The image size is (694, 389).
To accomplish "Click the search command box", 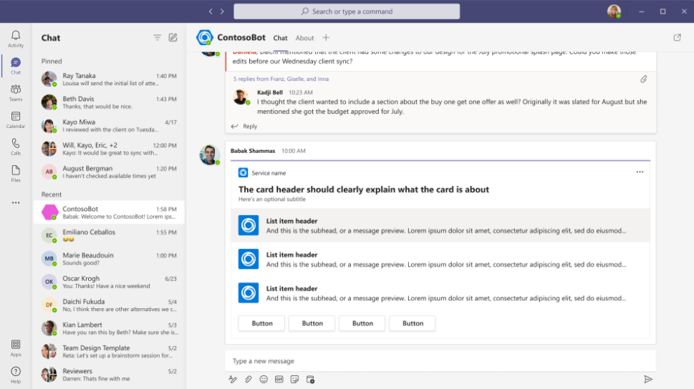I will pos(347,11).
